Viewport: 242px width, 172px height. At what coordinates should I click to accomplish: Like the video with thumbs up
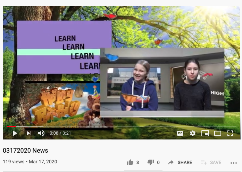[130, 162]
